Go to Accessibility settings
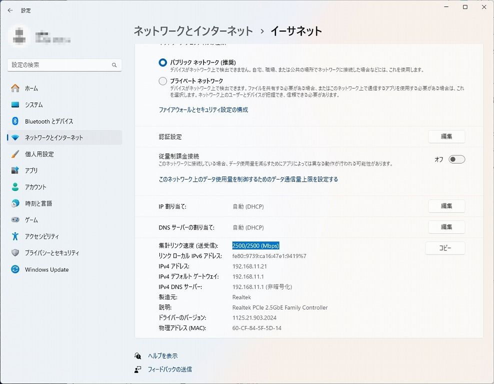Viewport: 494px width, 384px height. point(42,236)
